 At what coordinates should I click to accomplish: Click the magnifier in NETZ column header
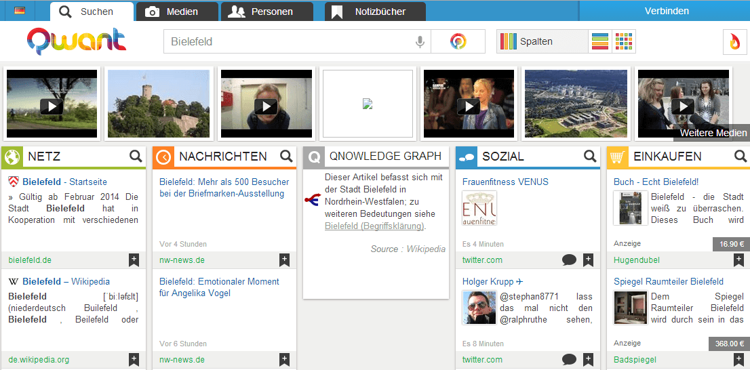click(136, 156)
